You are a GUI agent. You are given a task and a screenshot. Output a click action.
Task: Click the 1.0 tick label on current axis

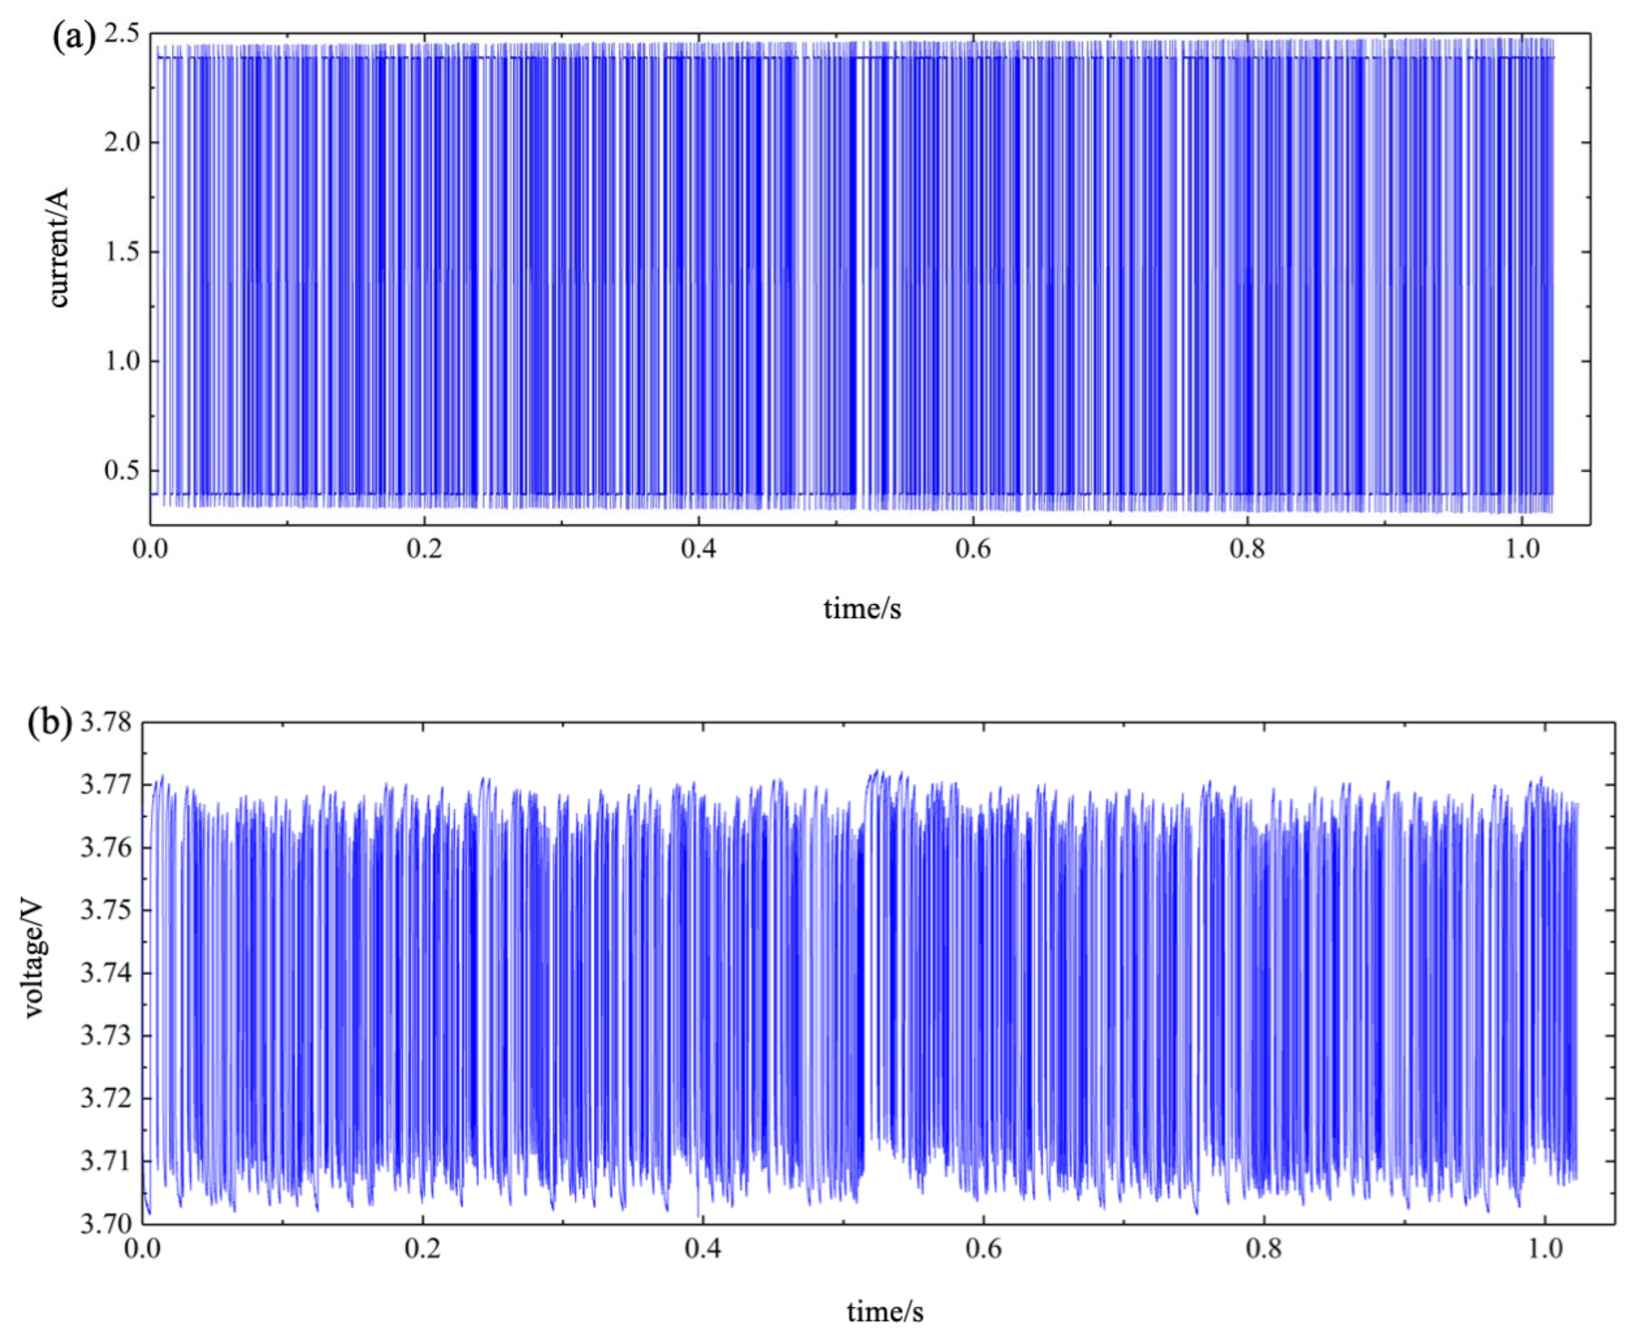click(x=121, y=362)
